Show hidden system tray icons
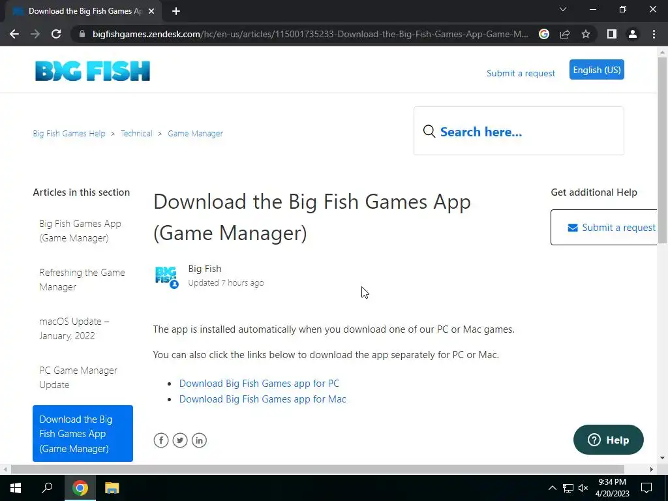This screenshot has height=501, width=668. [552, 488]
